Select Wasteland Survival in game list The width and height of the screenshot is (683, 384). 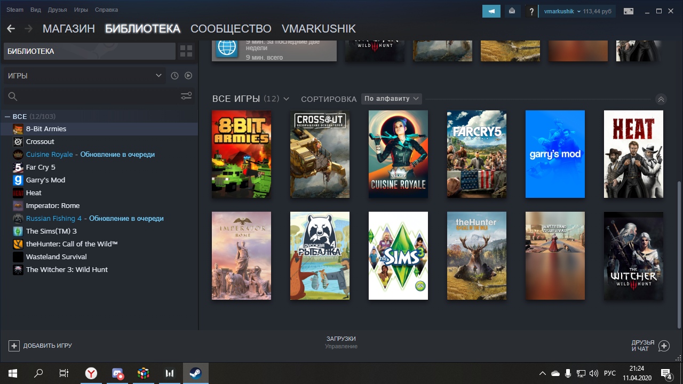point(99,257)
